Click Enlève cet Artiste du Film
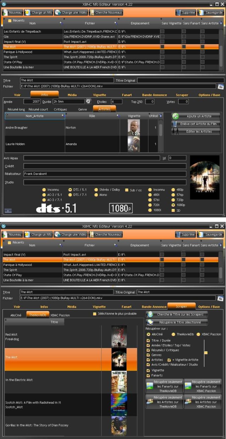This screenshot has width=226, height=439. [196, 124]
